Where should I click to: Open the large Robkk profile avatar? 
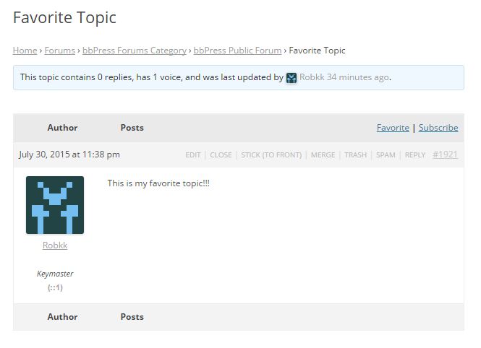coord(55,205)
